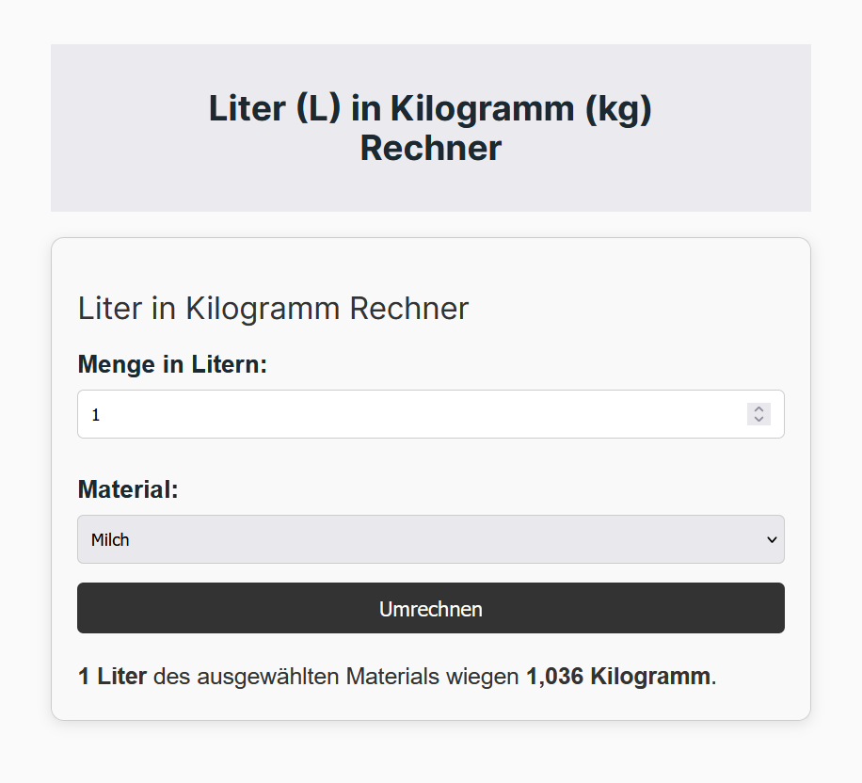
Task: Click the 'Material:' label
Action: 128,488
